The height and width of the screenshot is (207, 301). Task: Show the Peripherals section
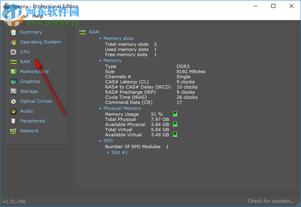pos(33,121)
